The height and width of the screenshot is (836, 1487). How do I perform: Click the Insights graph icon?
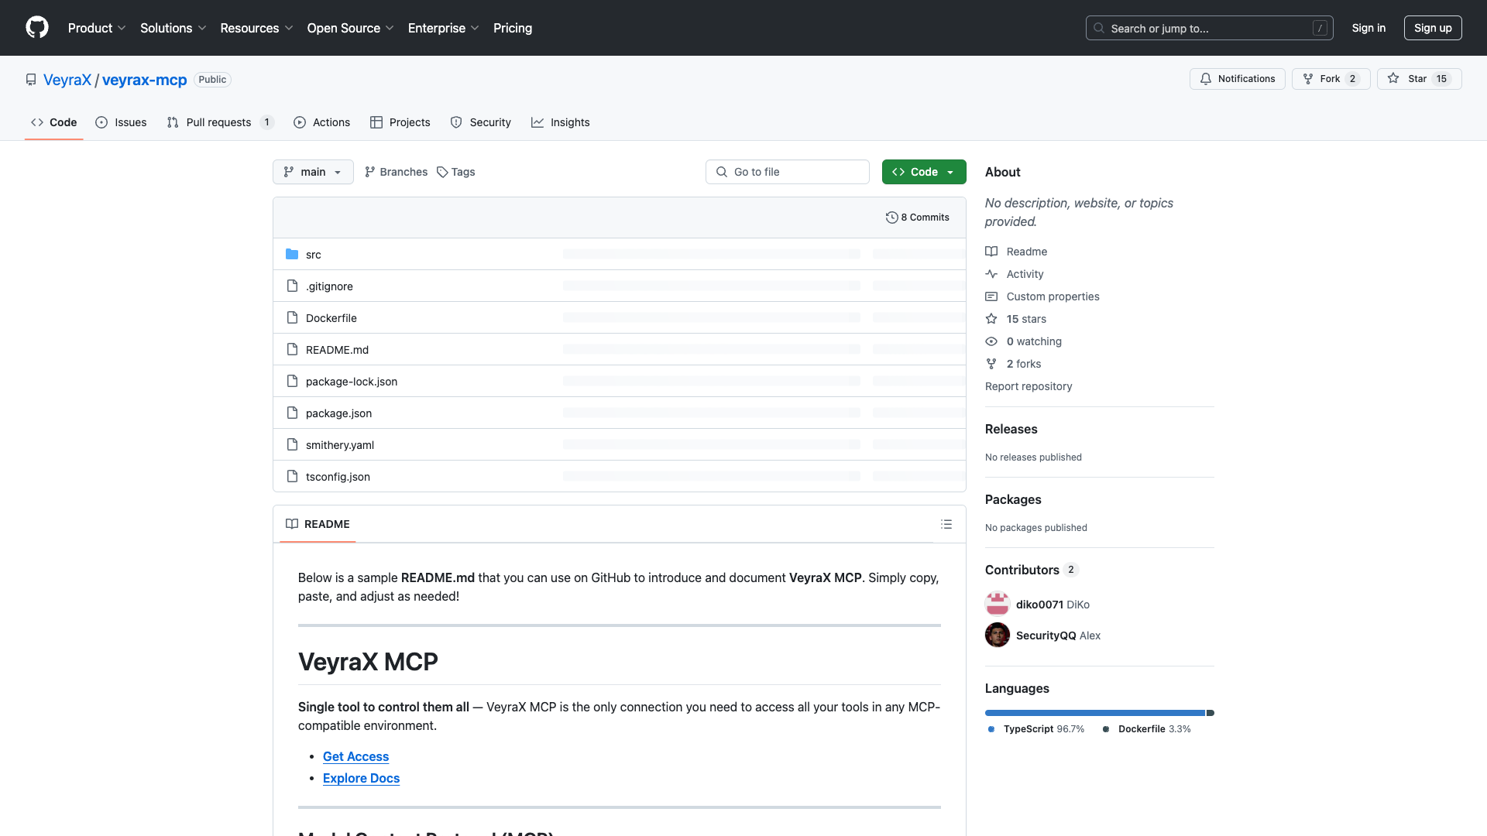click(x=537, y=122)
